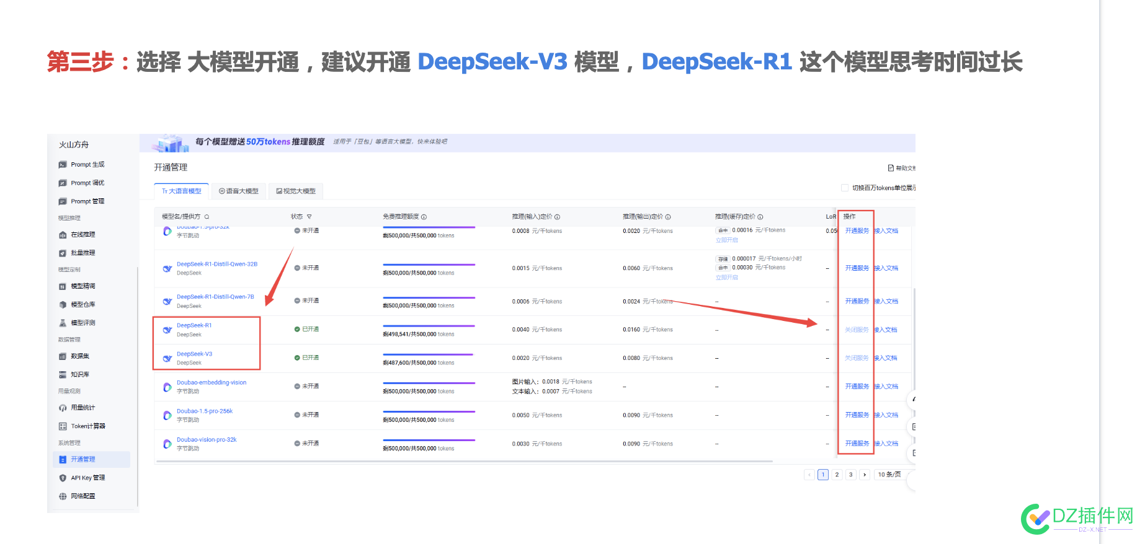
Task: Click the filter icon next to 状态
Action: click(309, 217)
